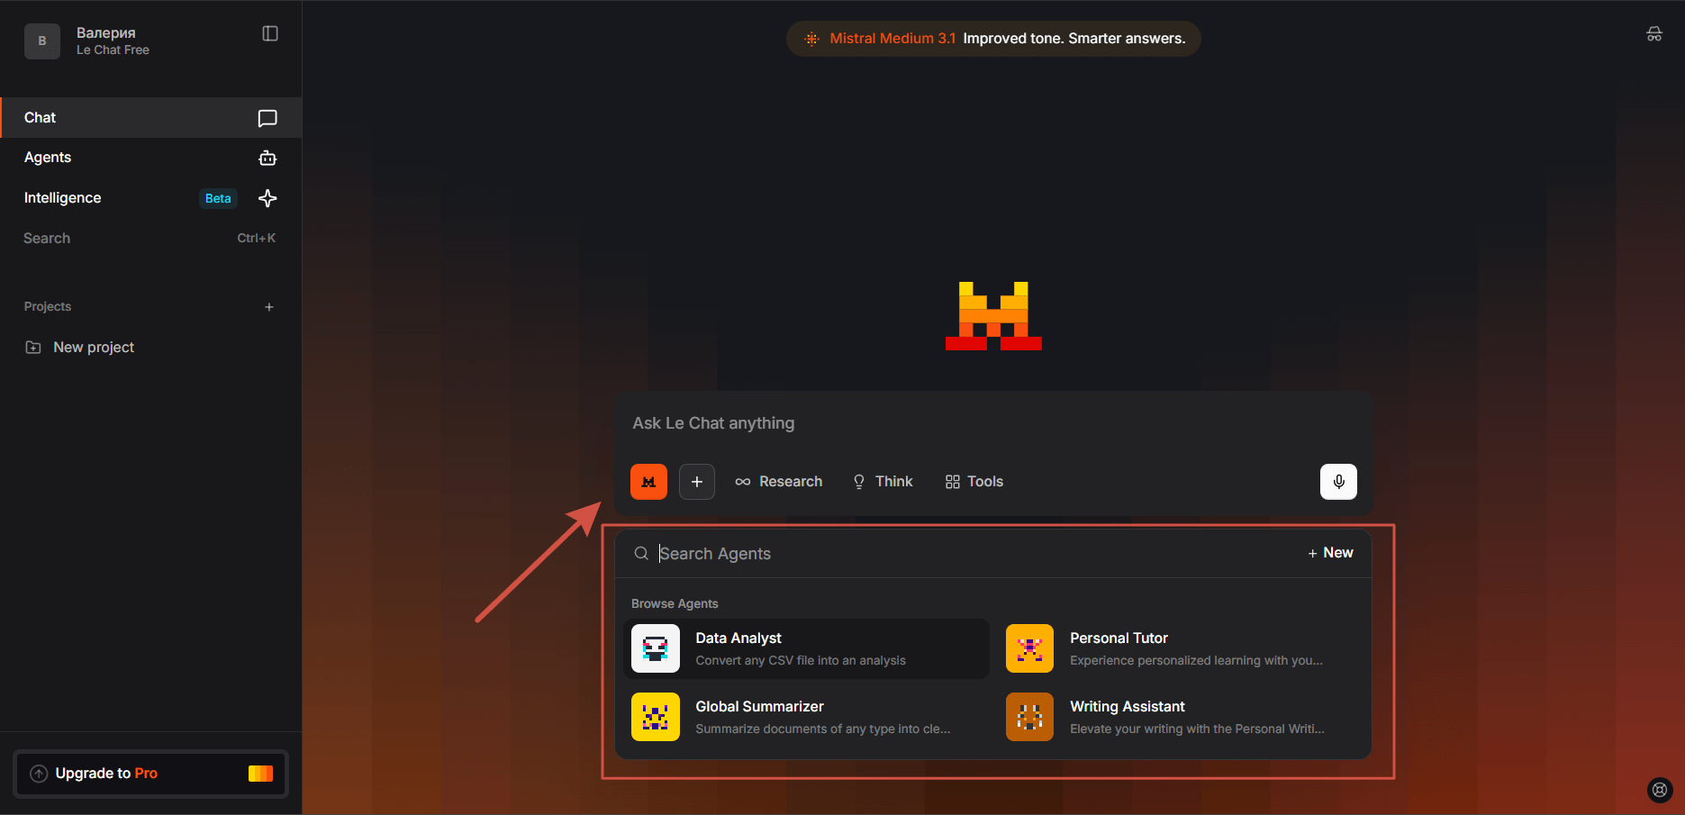The height and width of the screenshot is (815, 1685).
Task: Click the Beta badge next to Intelligence
Action: [218, 198]
